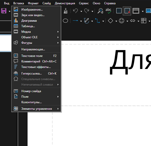Screen dimensions: 151x146
Task: Open Block Arrows dropdown arrow
Action: point(138,21)
